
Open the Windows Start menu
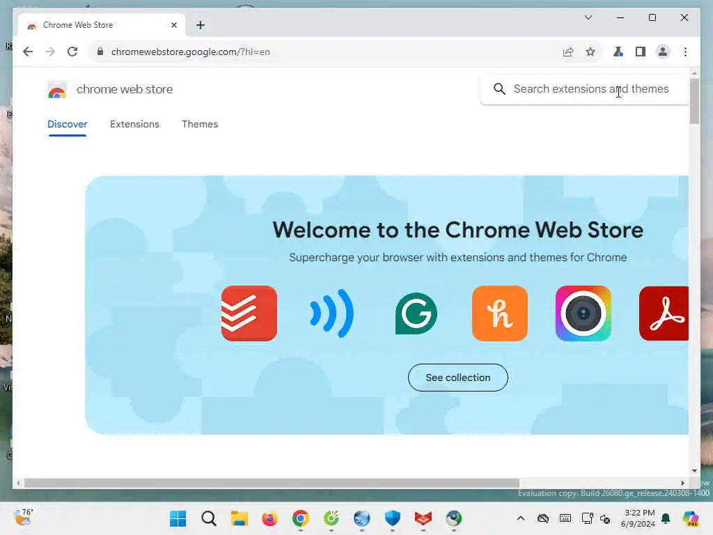click(178, 518)
